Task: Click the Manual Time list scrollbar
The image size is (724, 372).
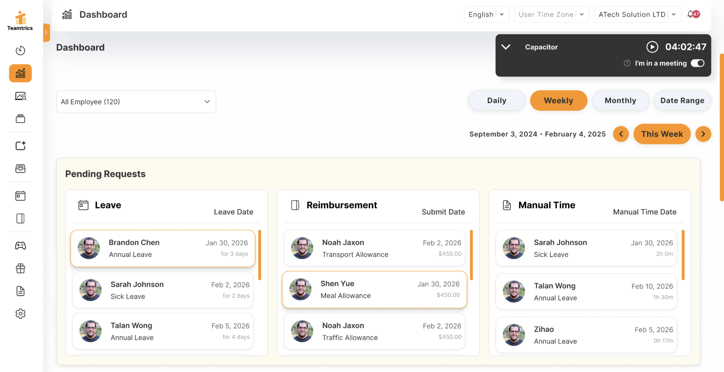Action: pyautogui.click(x=683, y=255)
